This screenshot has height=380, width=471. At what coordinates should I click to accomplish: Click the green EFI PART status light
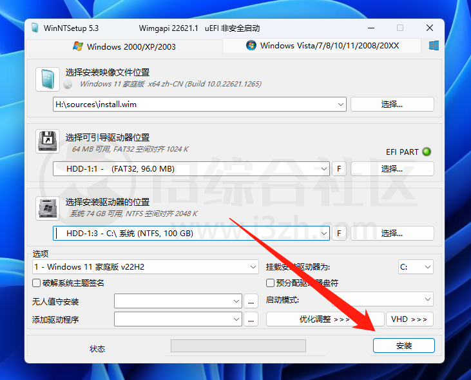[x=427, y=152]
